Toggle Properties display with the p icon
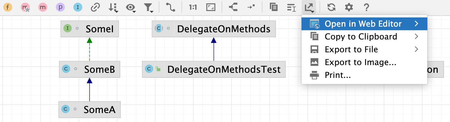 tap(60, 7)
